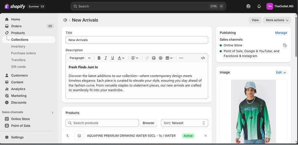Open Discounts in sidebar

pyautogui.click(x=18, y=103)
